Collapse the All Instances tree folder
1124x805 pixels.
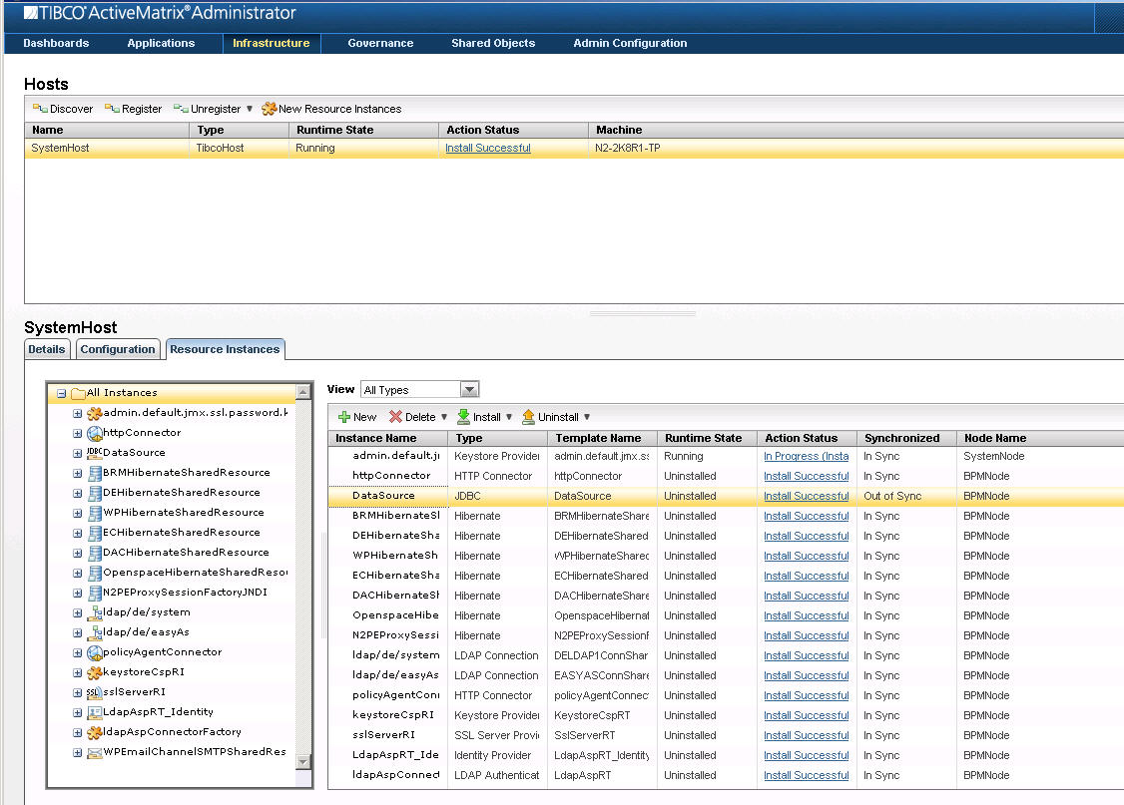pyautogui.click(x=62, y=393)
